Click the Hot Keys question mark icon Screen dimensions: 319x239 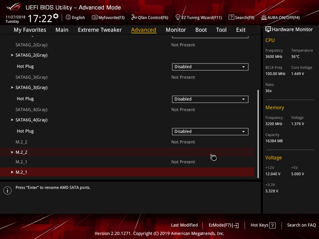click(x=272, y=225)
